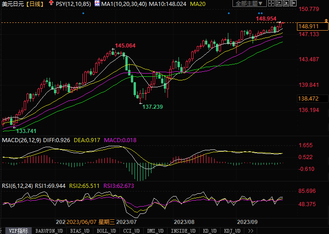Viewport: 329px width, 234px height.
Task: Switch to the KD_UD tab
Action: [x=210, y=231]
